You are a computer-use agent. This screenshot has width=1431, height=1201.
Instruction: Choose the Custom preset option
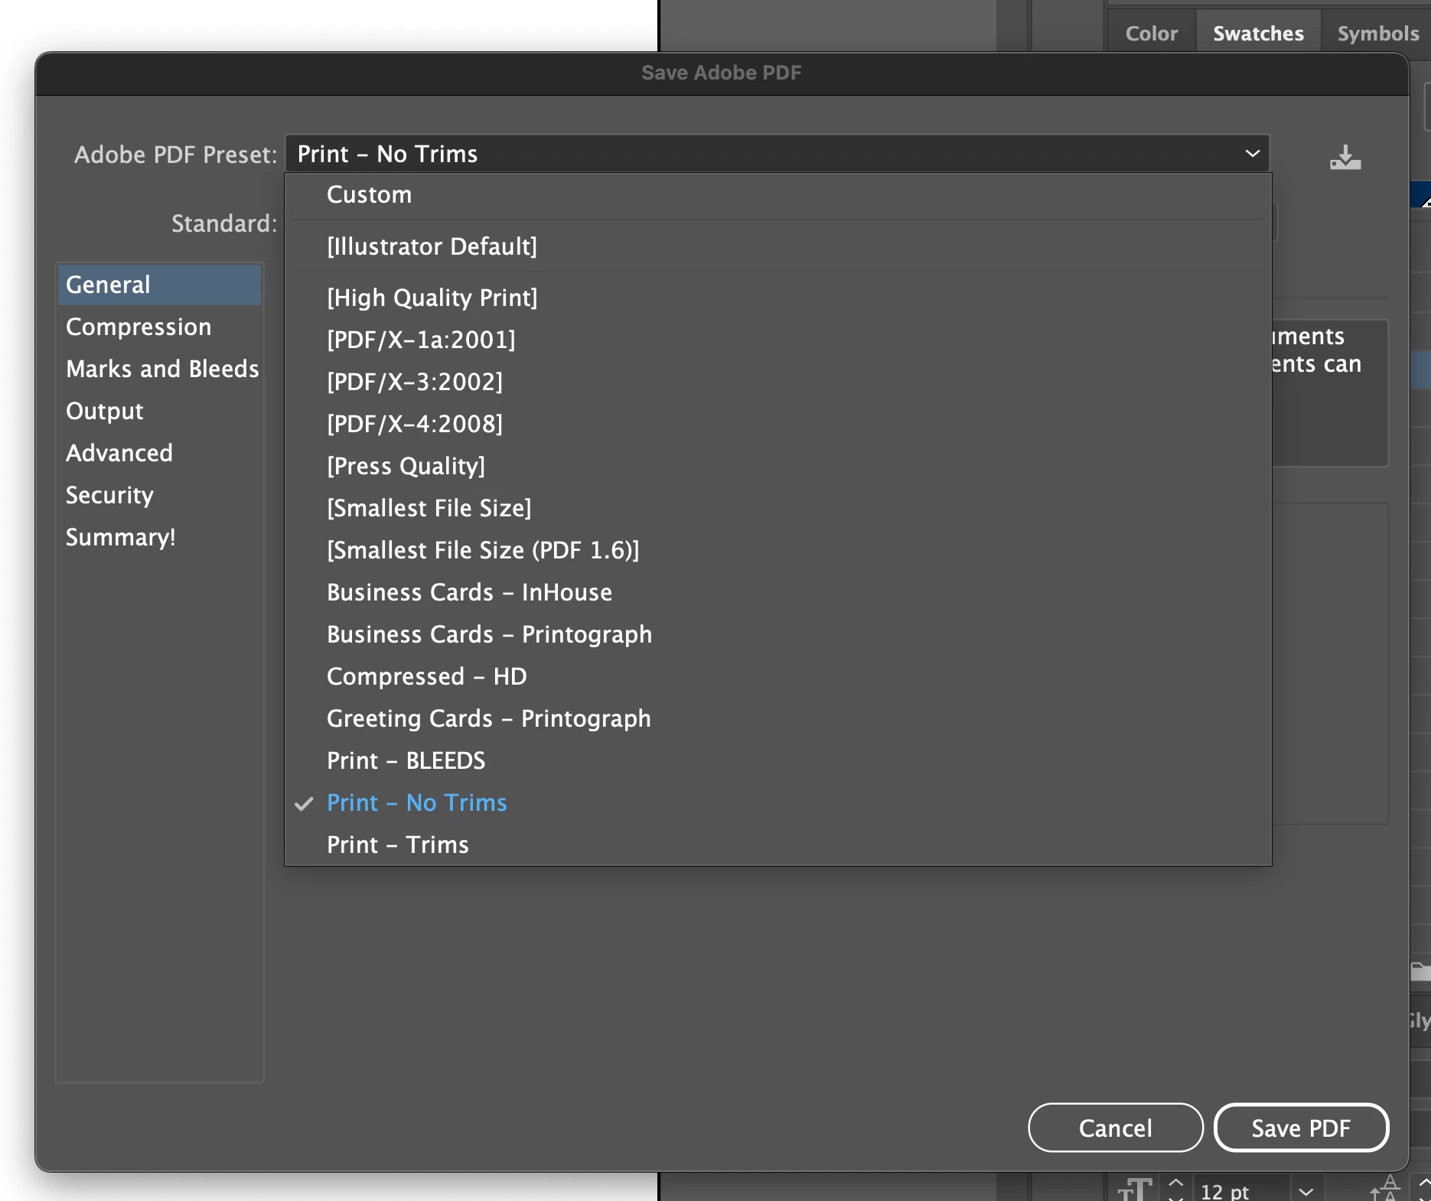click(x=777, y=194)
